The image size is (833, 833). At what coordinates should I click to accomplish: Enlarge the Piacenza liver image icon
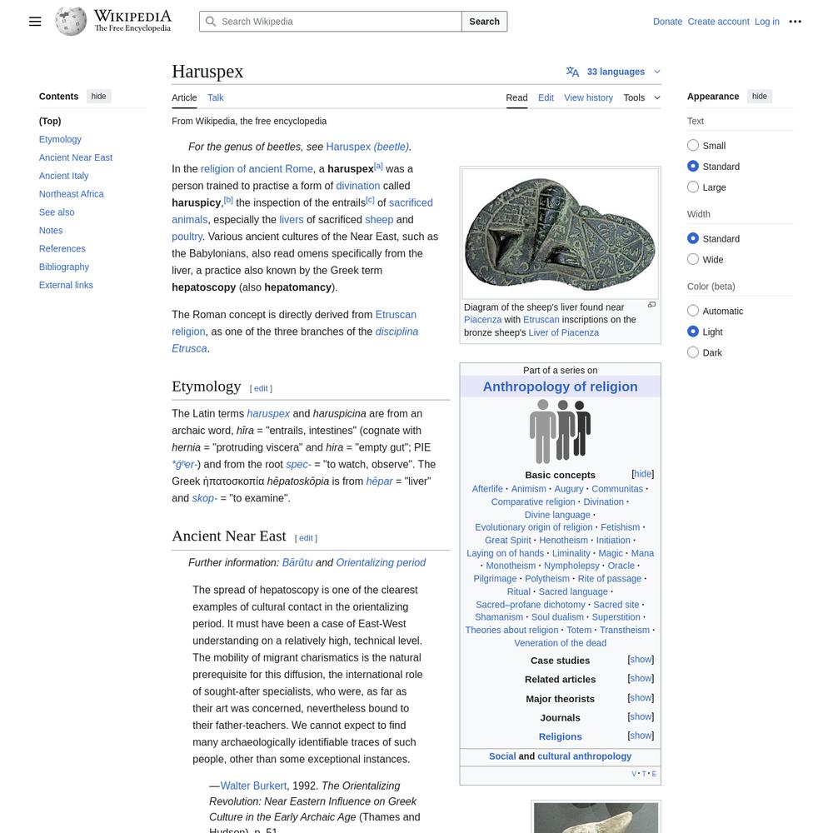tap(651, 305)
